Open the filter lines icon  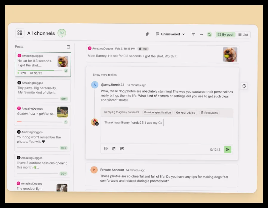193,34
